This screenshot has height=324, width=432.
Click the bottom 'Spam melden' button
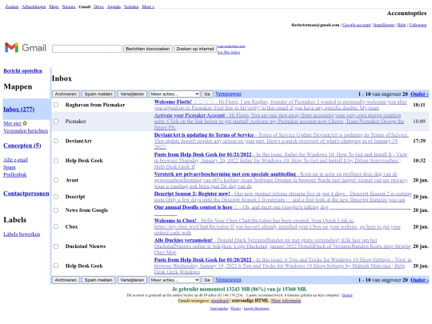pos(98,280)
